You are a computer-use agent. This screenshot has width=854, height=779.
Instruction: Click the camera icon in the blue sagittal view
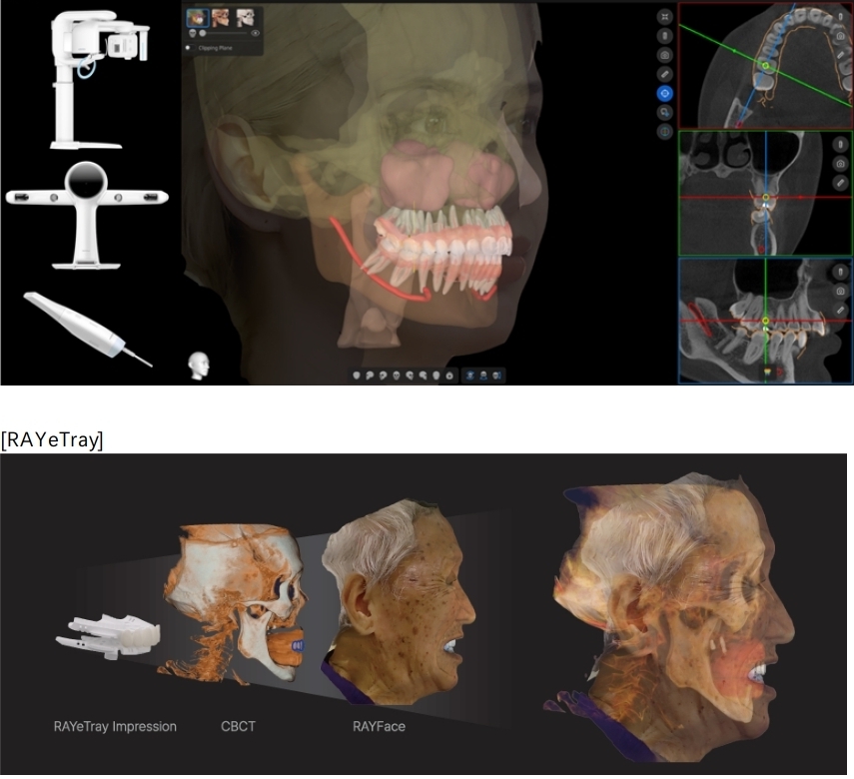click(x=840, y=291)
